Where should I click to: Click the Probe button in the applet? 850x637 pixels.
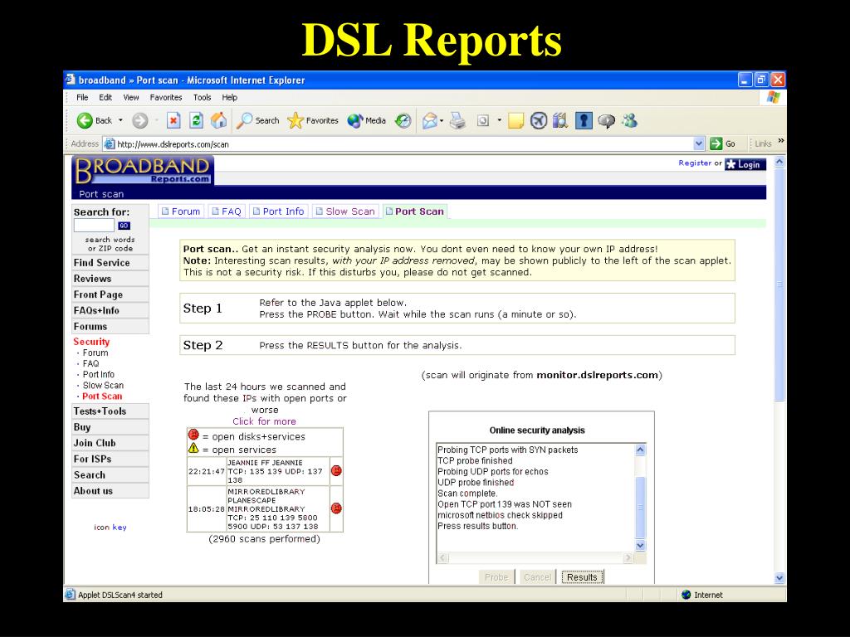496,577
